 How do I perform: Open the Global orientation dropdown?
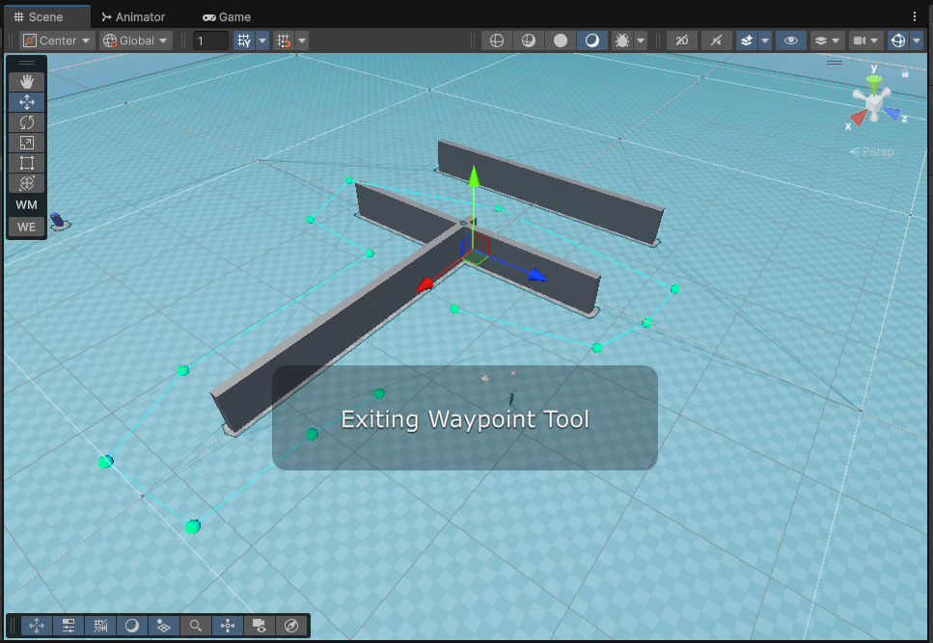135,40
